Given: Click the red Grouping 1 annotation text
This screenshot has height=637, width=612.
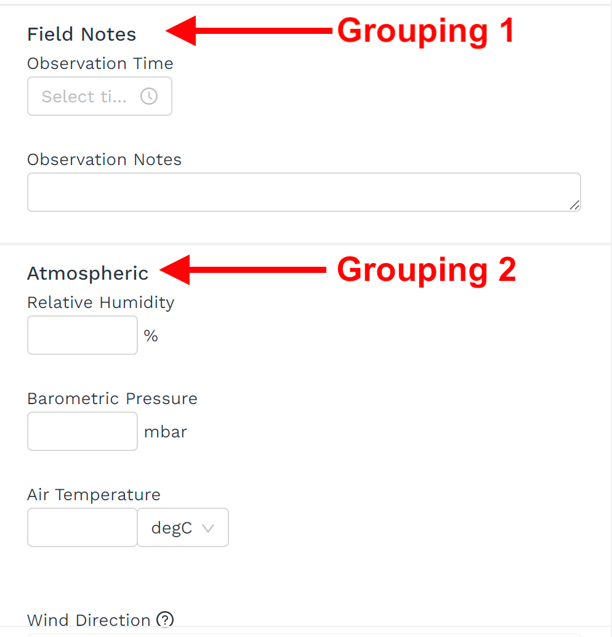Looking at the screenshot, I should [x=425, y=30].
